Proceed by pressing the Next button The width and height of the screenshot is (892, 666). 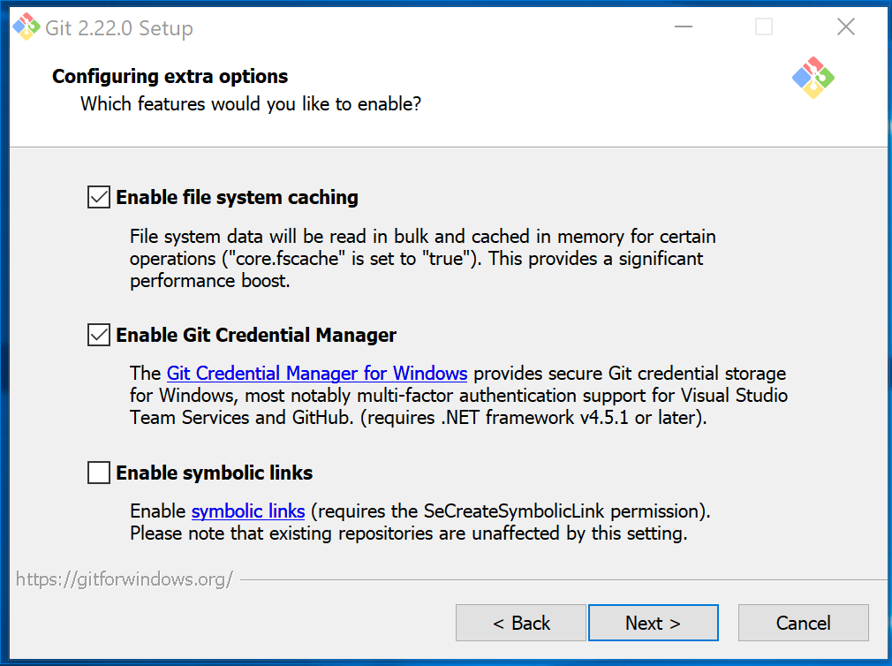tap(653, 623)
